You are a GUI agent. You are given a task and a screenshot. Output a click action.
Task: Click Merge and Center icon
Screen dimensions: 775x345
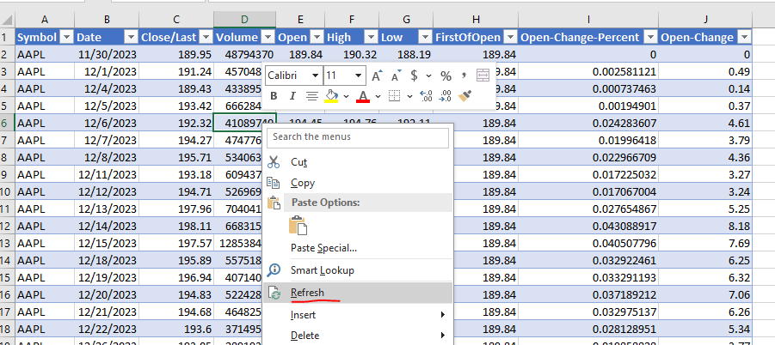tap(483, 76)
